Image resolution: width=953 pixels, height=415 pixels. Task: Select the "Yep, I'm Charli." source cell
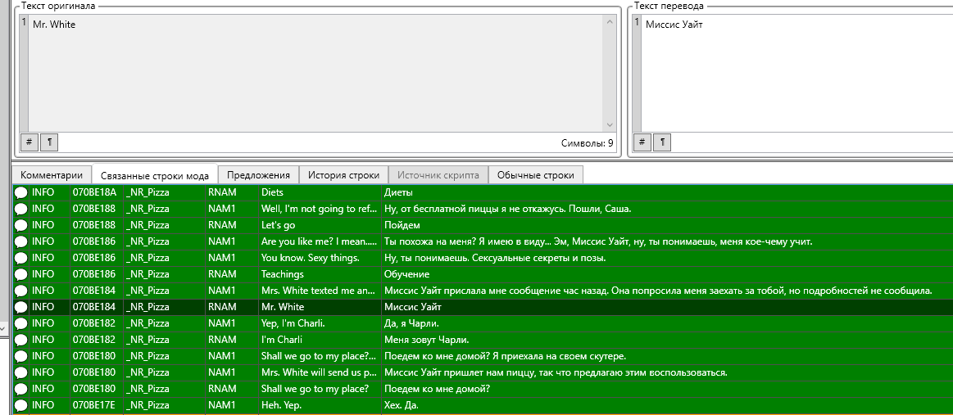pos(320,323)
